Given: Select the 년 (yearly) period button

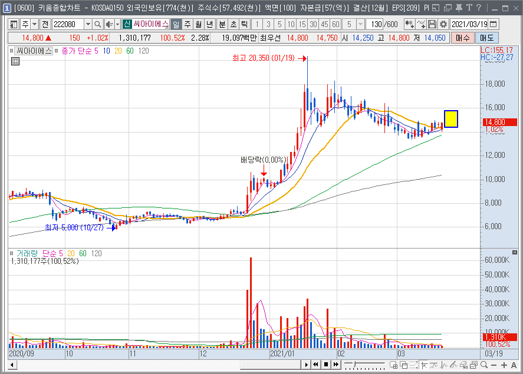Looking at the screenshot, I should (x=210, y=24).
